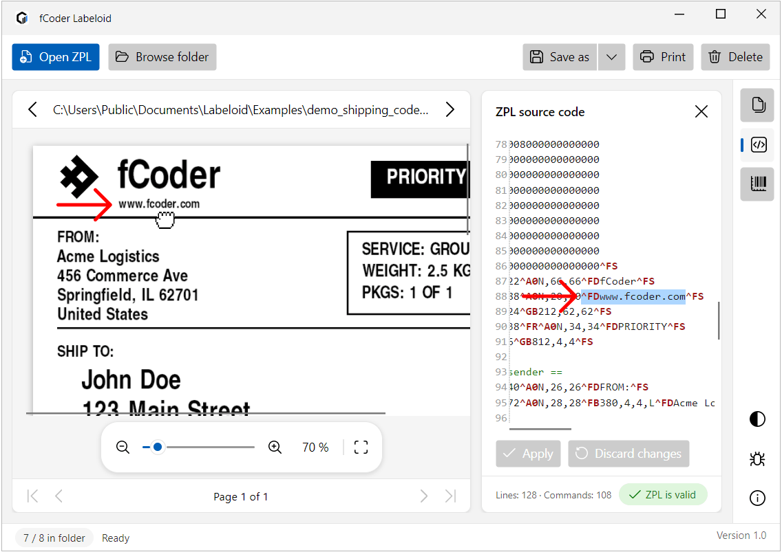Go to next file in folder

(x=450, y=109)
